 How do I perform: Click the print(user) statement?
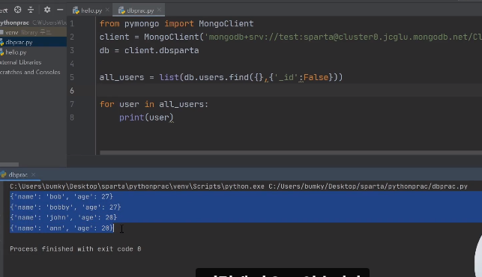(x=146, y=118)
